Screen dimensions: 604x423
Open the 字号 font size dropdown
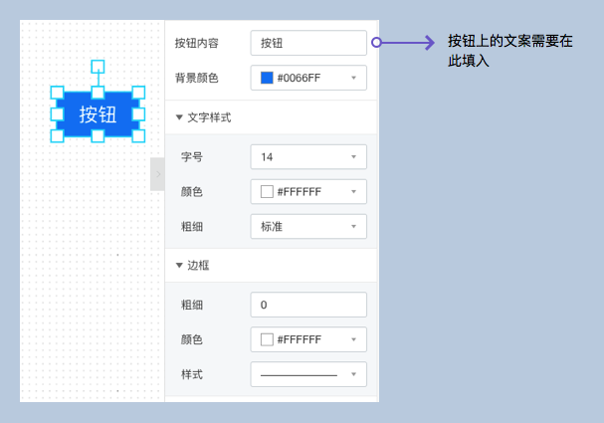308,157
